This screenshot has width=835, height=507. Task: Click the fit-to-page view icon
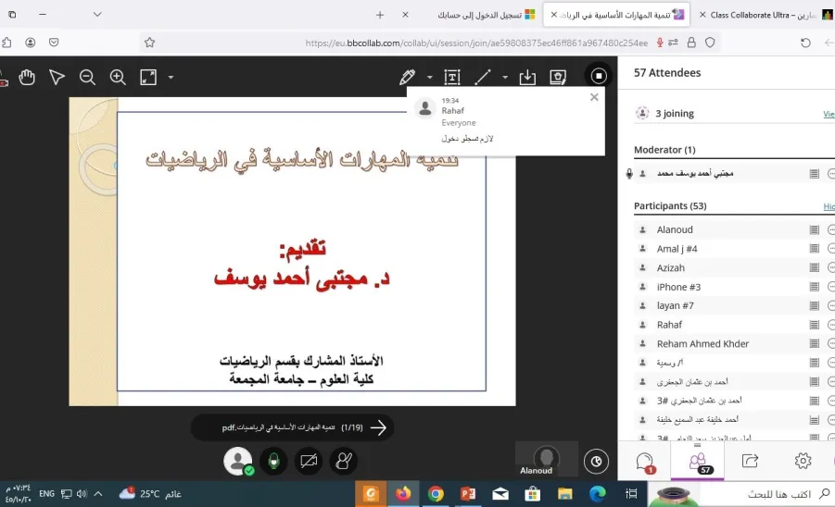pos(148,77)
